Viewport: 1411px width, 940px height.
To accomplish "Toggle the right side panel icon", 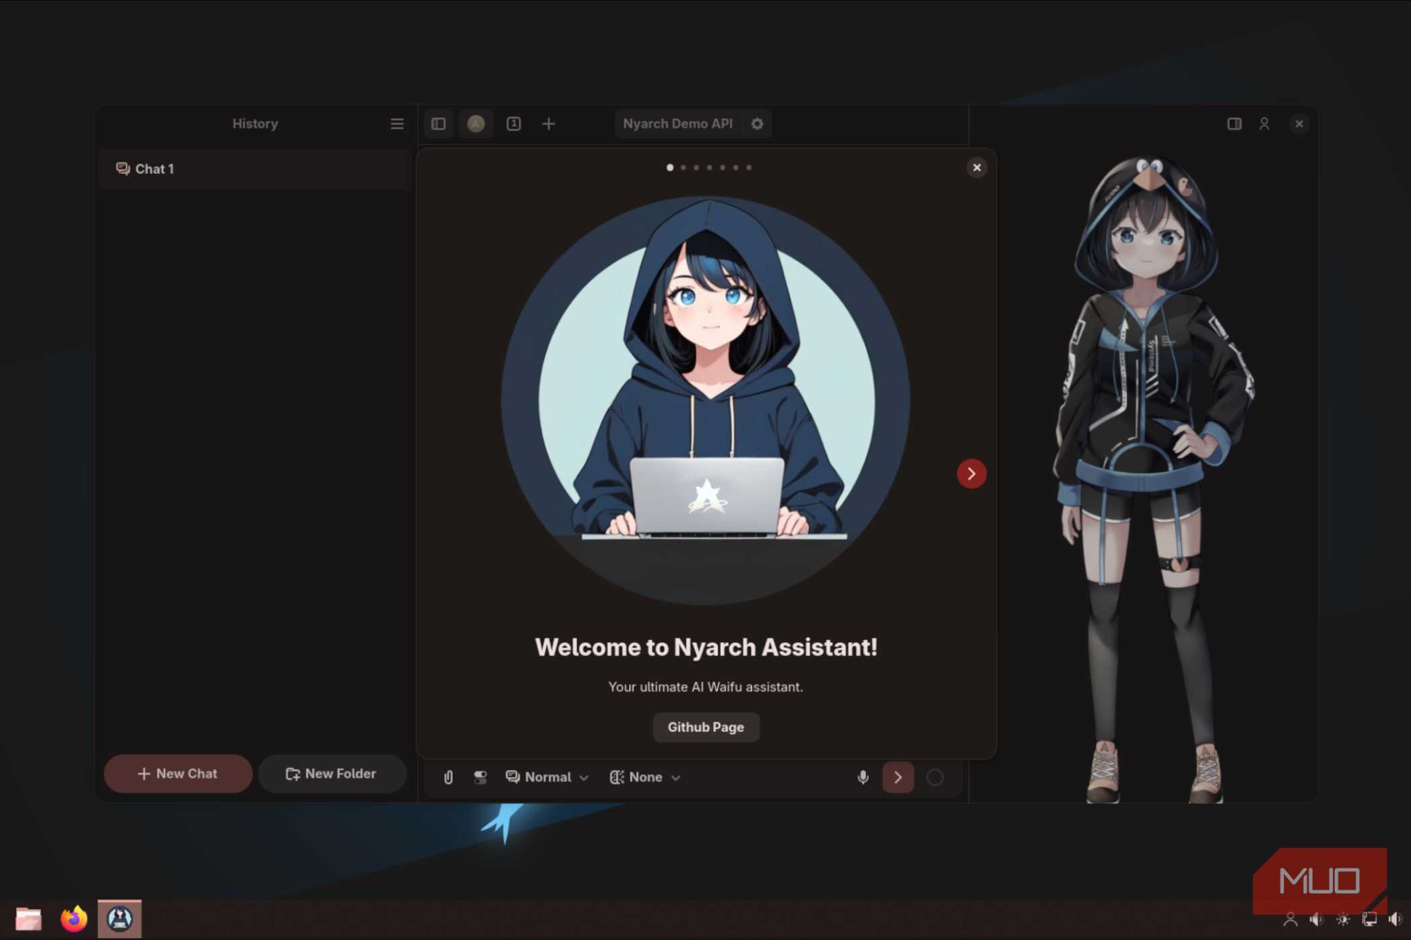I will tap(1234, 124).
